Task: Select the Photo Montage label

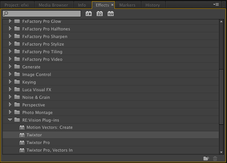Action: (38, 112)
